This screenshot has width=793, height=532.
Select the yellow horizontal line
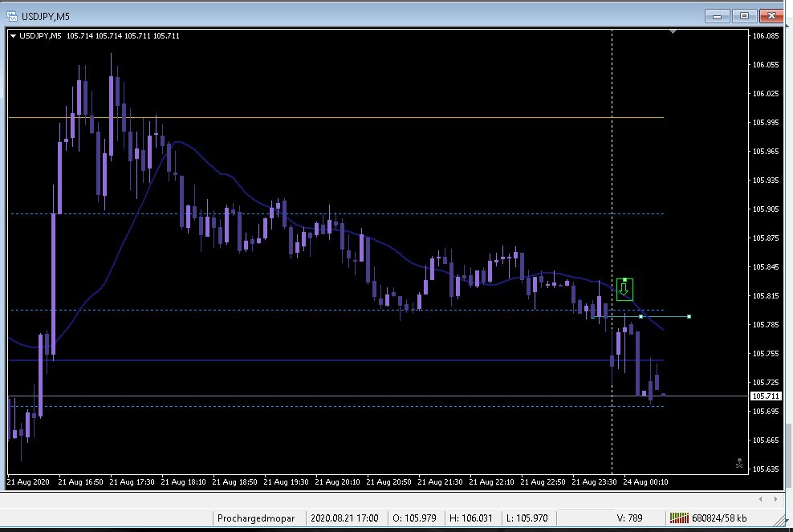[335, 117]
